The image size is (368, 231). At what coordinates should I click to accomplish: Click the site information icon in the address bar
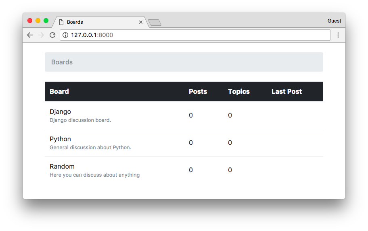pos(65,35)
